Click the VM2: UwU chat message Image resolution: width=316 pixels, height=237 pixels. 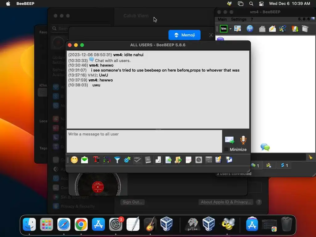click(x=88, y=75)
